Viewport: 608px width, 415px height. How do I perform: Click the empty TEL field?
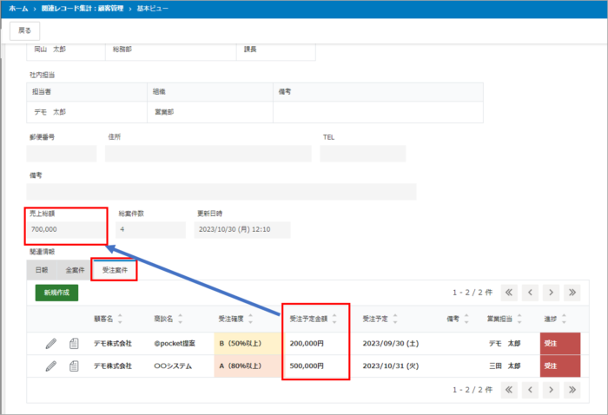[x=363, y=154]
